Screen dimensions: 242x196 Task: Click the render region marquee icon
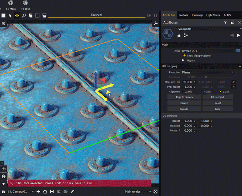click(37, 16)
